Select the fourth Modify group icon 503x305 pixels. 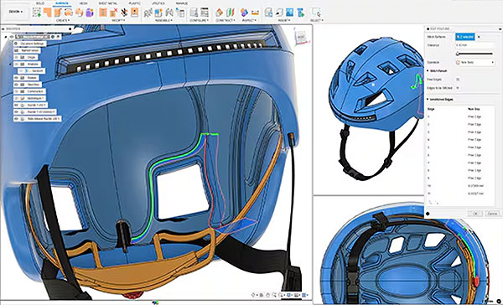[x=135, y=13]
